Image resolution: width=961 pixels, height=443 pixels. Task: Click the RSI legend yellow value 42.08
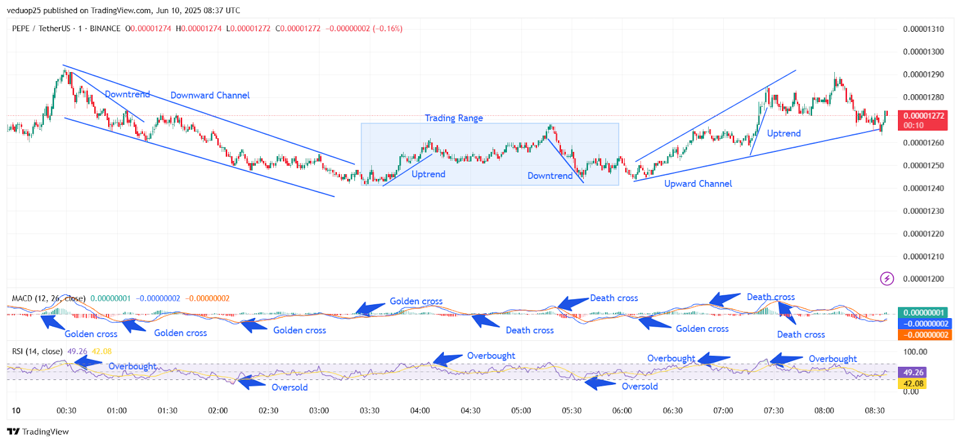102,351
